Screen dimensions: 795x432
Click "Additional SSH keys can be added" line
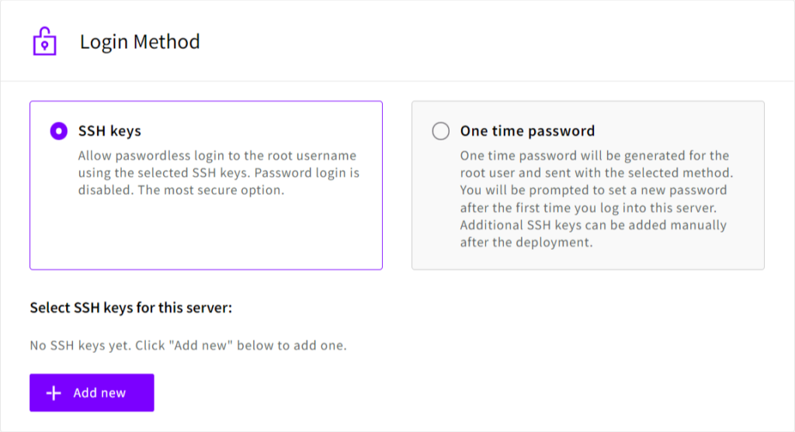(x=593, y=225)
